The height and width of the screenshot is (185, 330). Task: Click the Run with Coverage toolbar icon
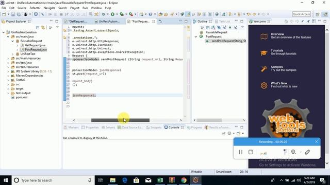pyautogui.click(x=122, y=14)
